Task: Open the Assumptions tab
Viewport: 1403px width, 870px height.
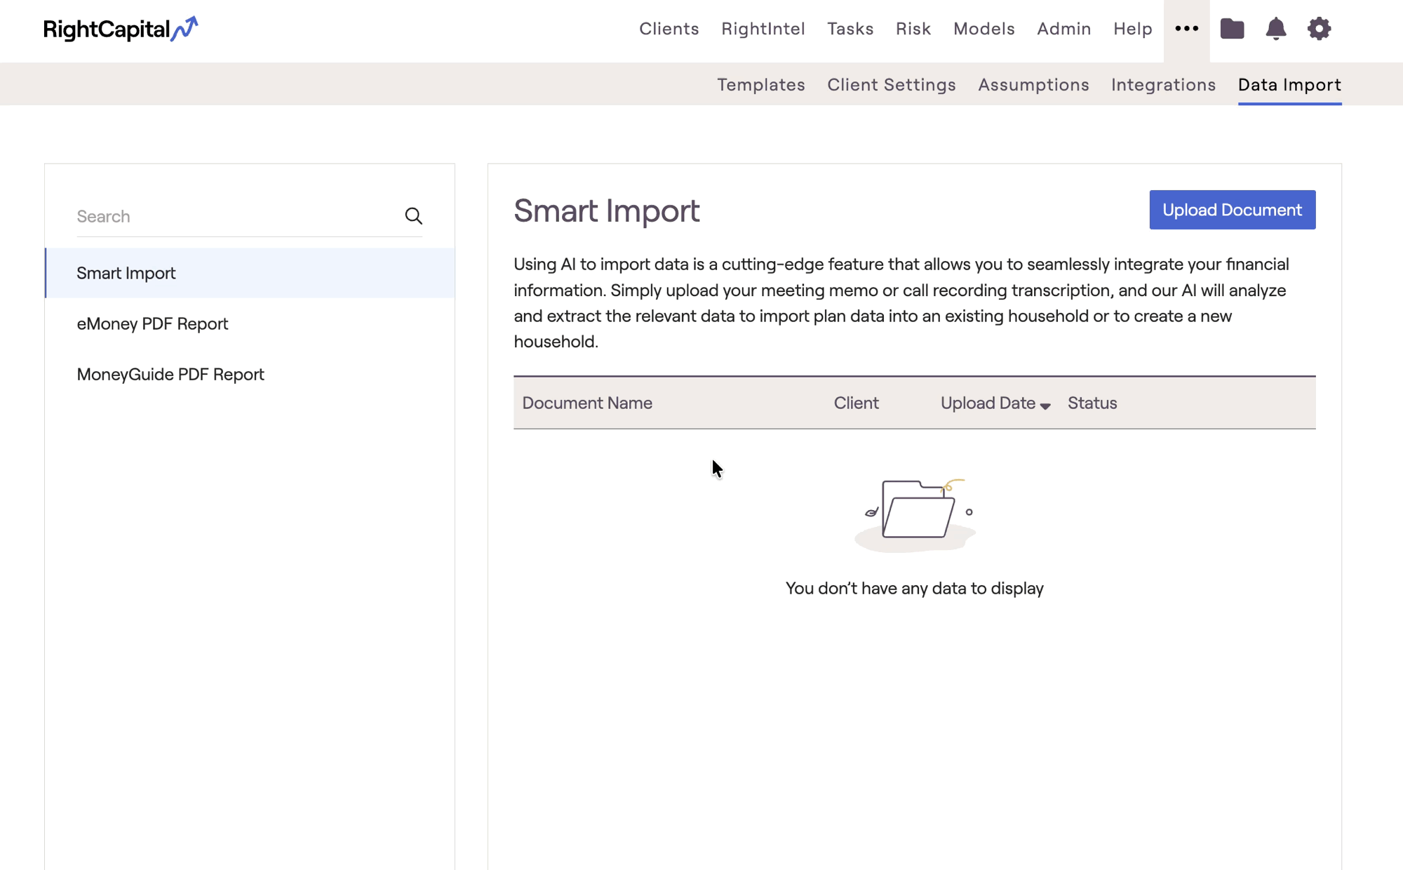Action: (x=1033, y=85)
